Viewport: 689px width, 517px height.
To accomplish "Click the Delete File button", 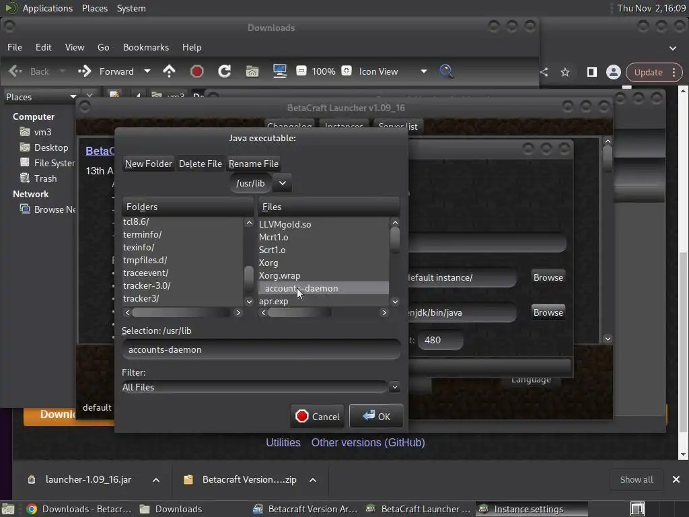I will click(x=200, y=164).
